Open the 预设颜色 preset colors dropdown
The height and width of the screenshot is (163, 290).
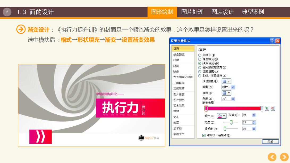[x=226, y=81]
